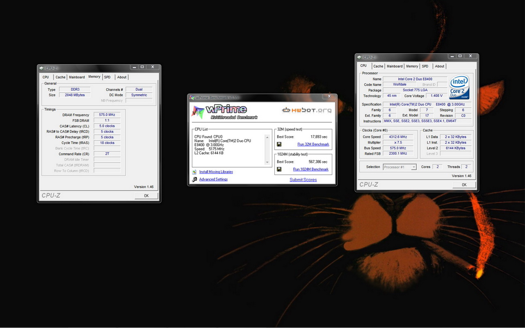Click Install Missing Libraries link
The height and width of the screenshot is (328, 525).
[216, 172]
